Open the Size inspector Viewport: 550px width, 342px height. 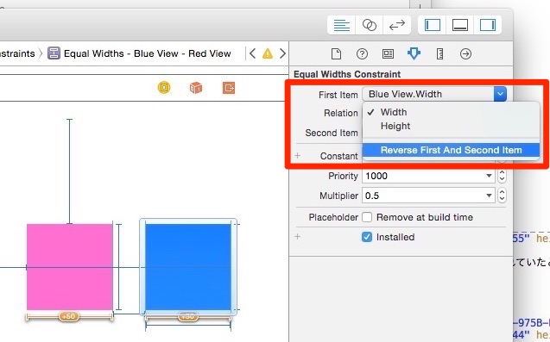(439, 54)
